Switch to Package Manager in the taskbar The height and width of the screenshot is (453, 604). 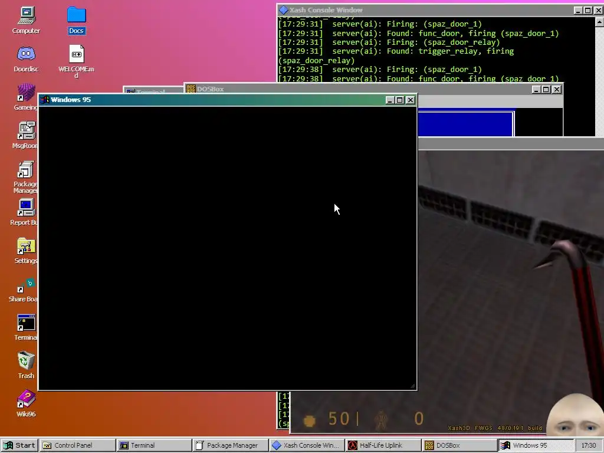231,445
